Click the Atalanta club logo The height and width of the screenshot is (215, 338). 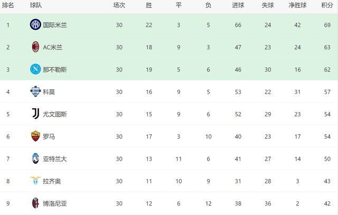[35, 158]
